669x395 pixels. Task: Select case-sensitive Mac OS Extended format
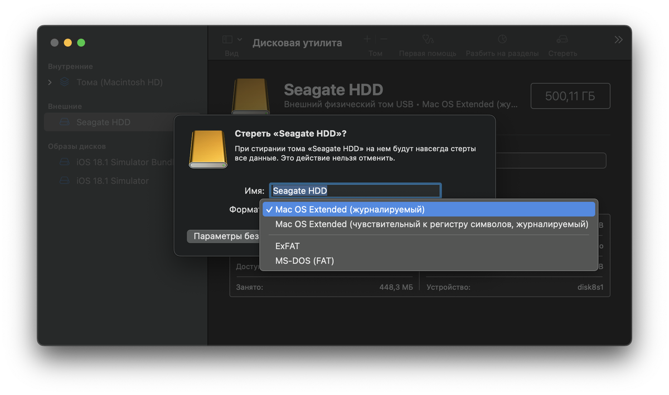click(x=432, y=224)
